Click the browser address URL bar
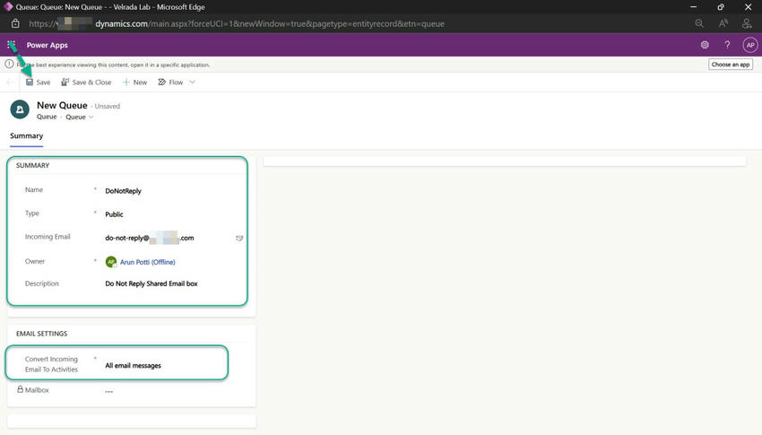The image size is (762, 435). (x=236, y=23)
